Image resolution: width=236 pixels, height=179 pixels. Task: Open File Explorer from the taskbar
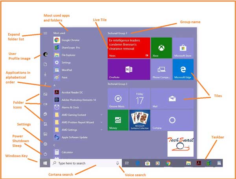click(x=188, y=163)
